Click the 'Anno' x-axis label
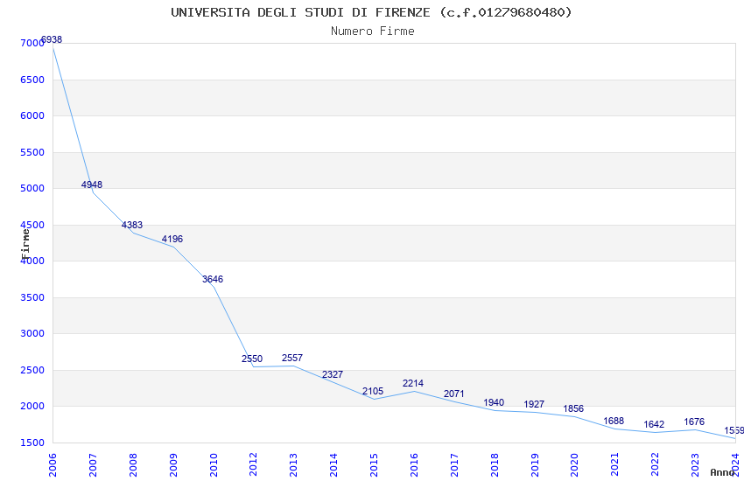The width and height of the screenshot is (744, 481). [722, 472]
